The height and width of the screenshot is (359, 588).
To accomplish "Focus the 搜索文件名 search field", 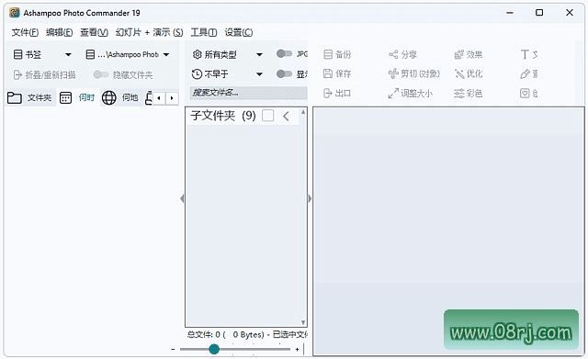I will (249, 93).
